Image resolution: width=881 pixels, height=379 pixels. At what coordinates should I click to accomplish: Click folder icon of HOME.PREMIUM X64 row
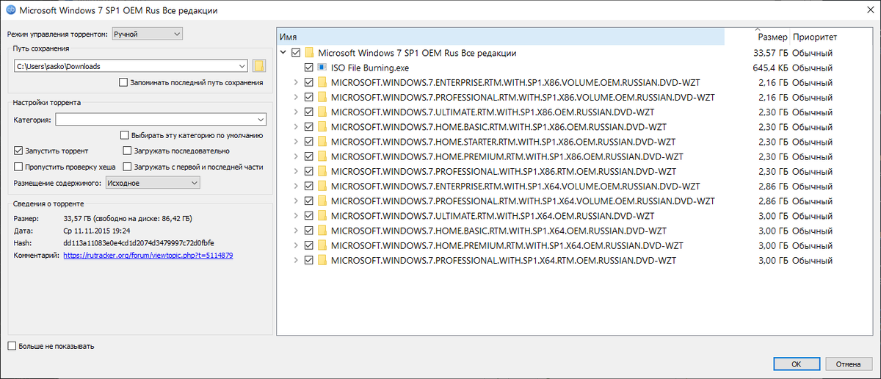(x=322, y=245)
